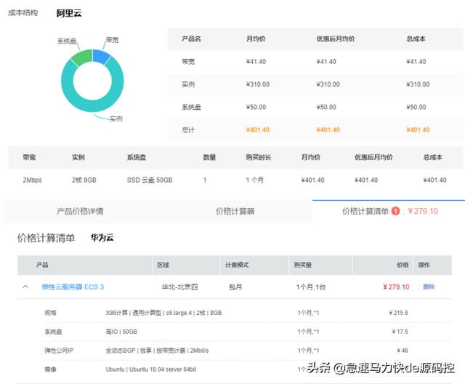Click the red badge 1 on 价格计算清单 tab
The height and width of the screenshot is (384, 465).
(395, 211)
